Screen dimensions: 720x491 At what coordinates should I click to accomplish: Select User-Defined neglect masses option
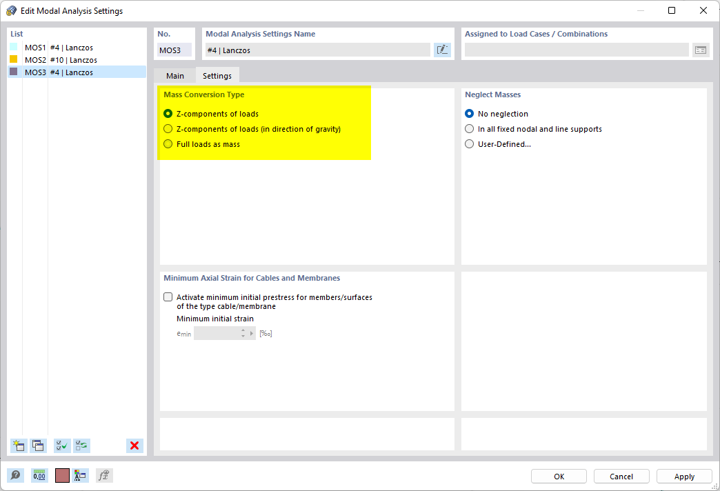pos(498,144)
